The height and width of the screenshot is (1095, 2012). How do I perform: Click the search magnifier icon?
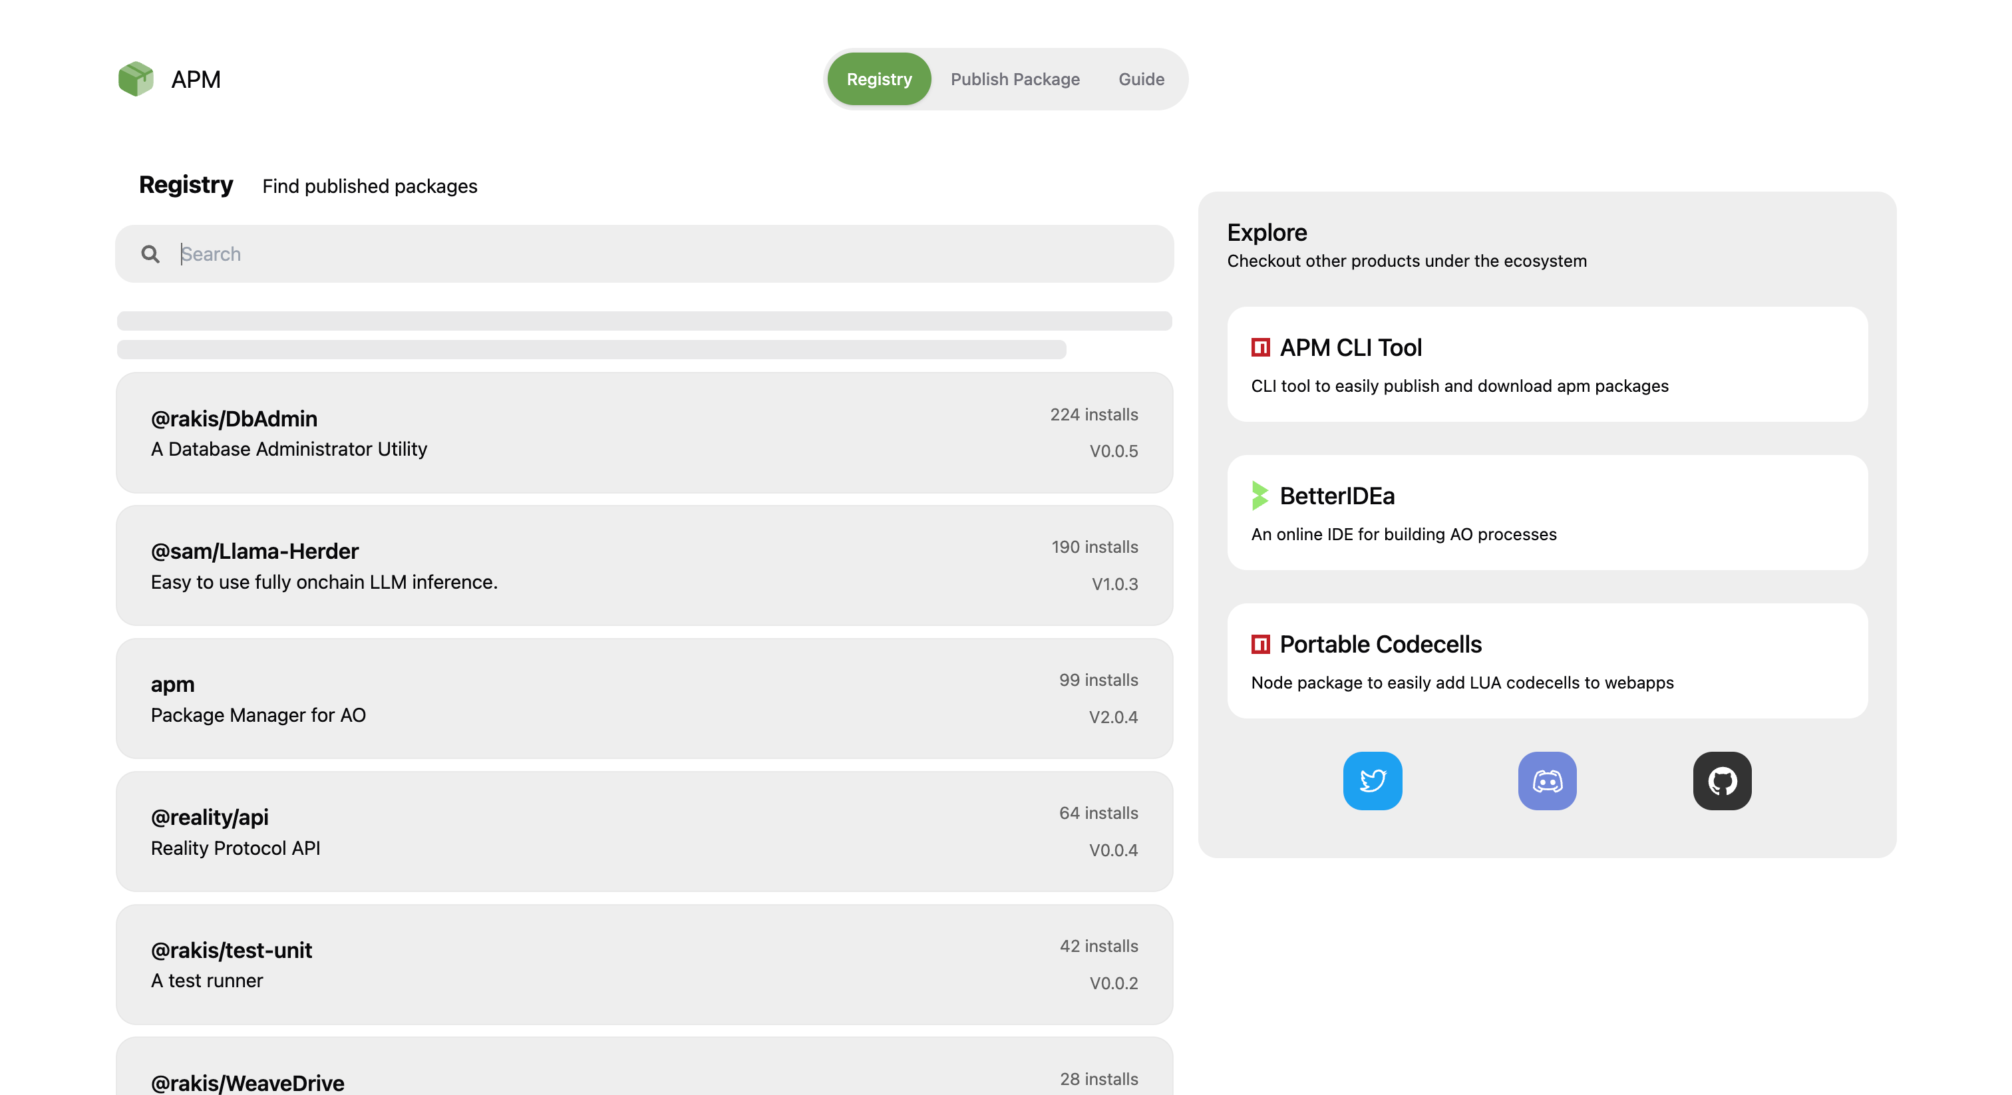(150, 254)
